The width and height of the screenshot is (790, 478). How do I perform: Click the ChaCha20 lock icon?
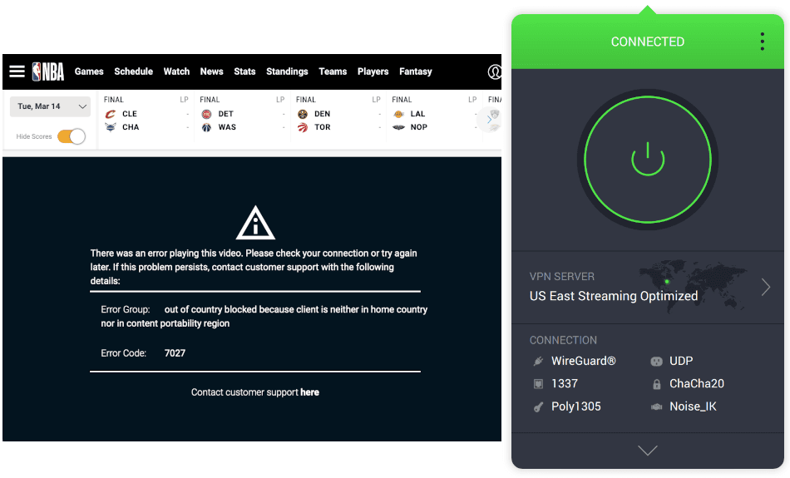[656, 384]
